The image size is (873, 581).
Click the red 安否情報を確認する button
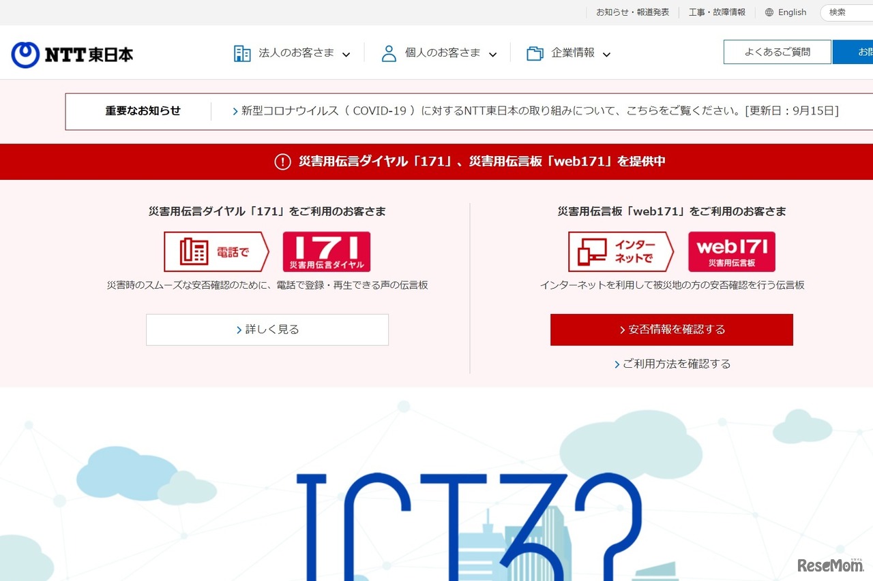tap(672, 330)
